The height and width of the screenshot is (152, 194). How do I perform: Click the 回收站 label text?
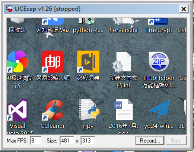pyautogui.click(x=18, y=30)
